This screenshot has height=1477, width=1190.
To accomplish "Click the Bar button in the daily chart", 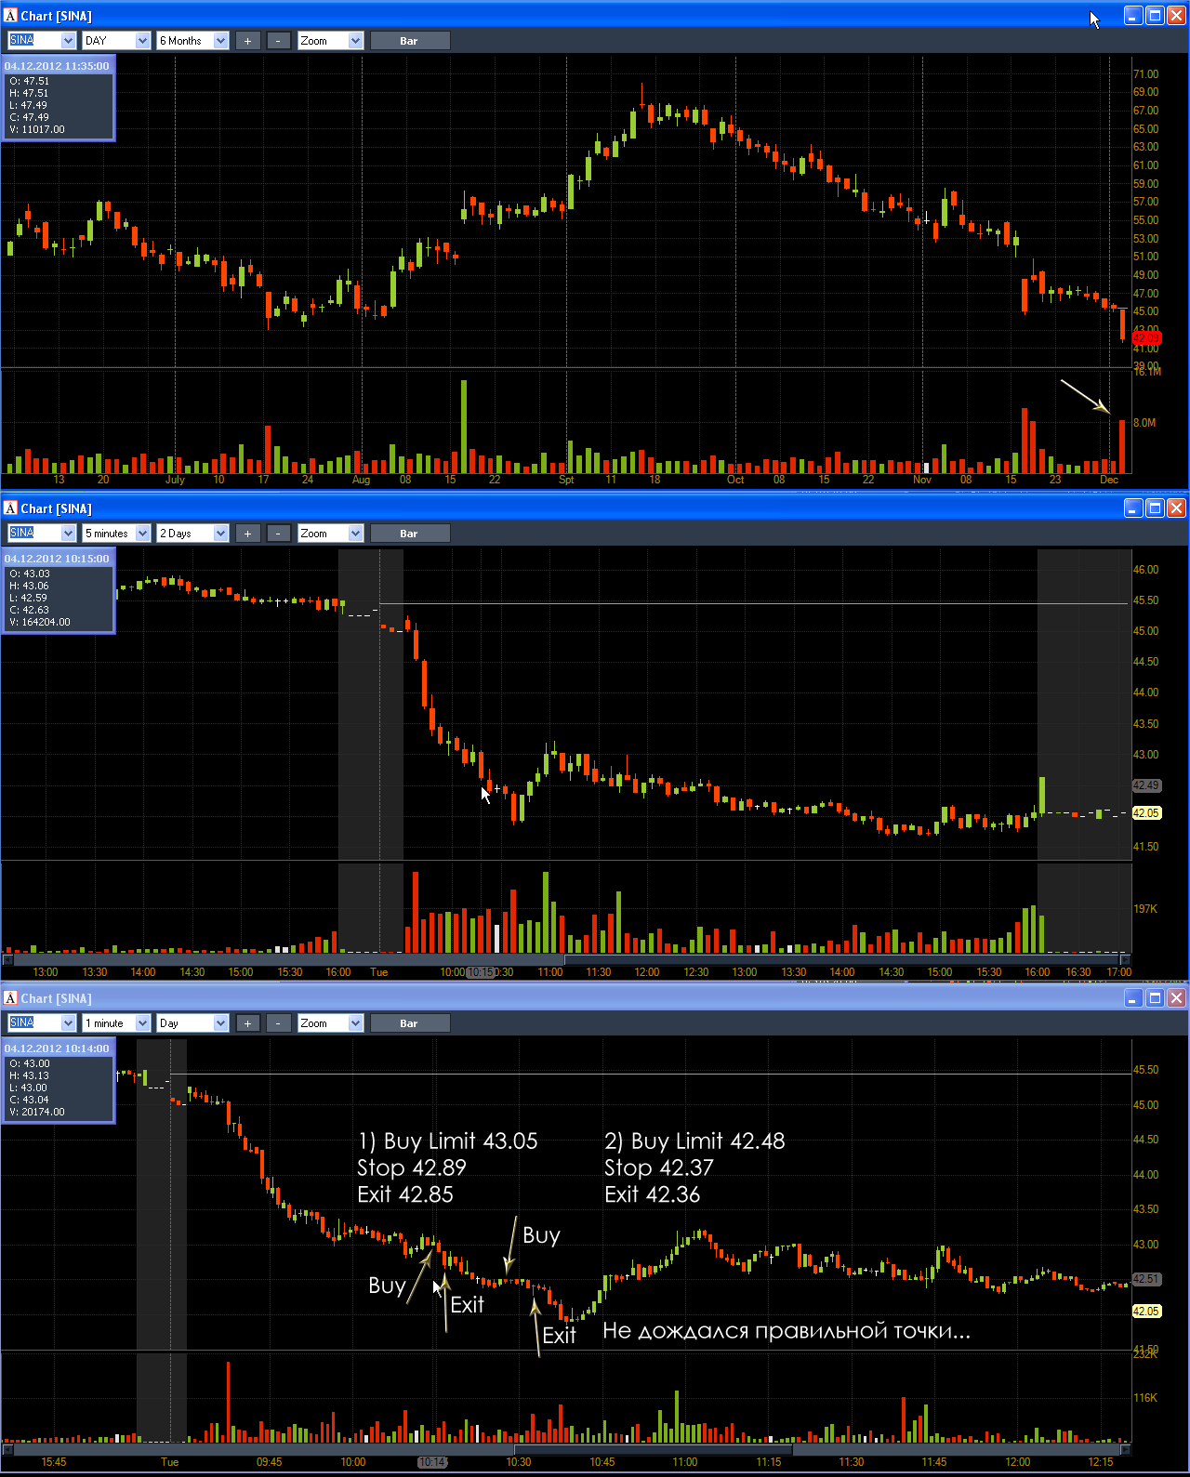I will [x=410, y=41].
